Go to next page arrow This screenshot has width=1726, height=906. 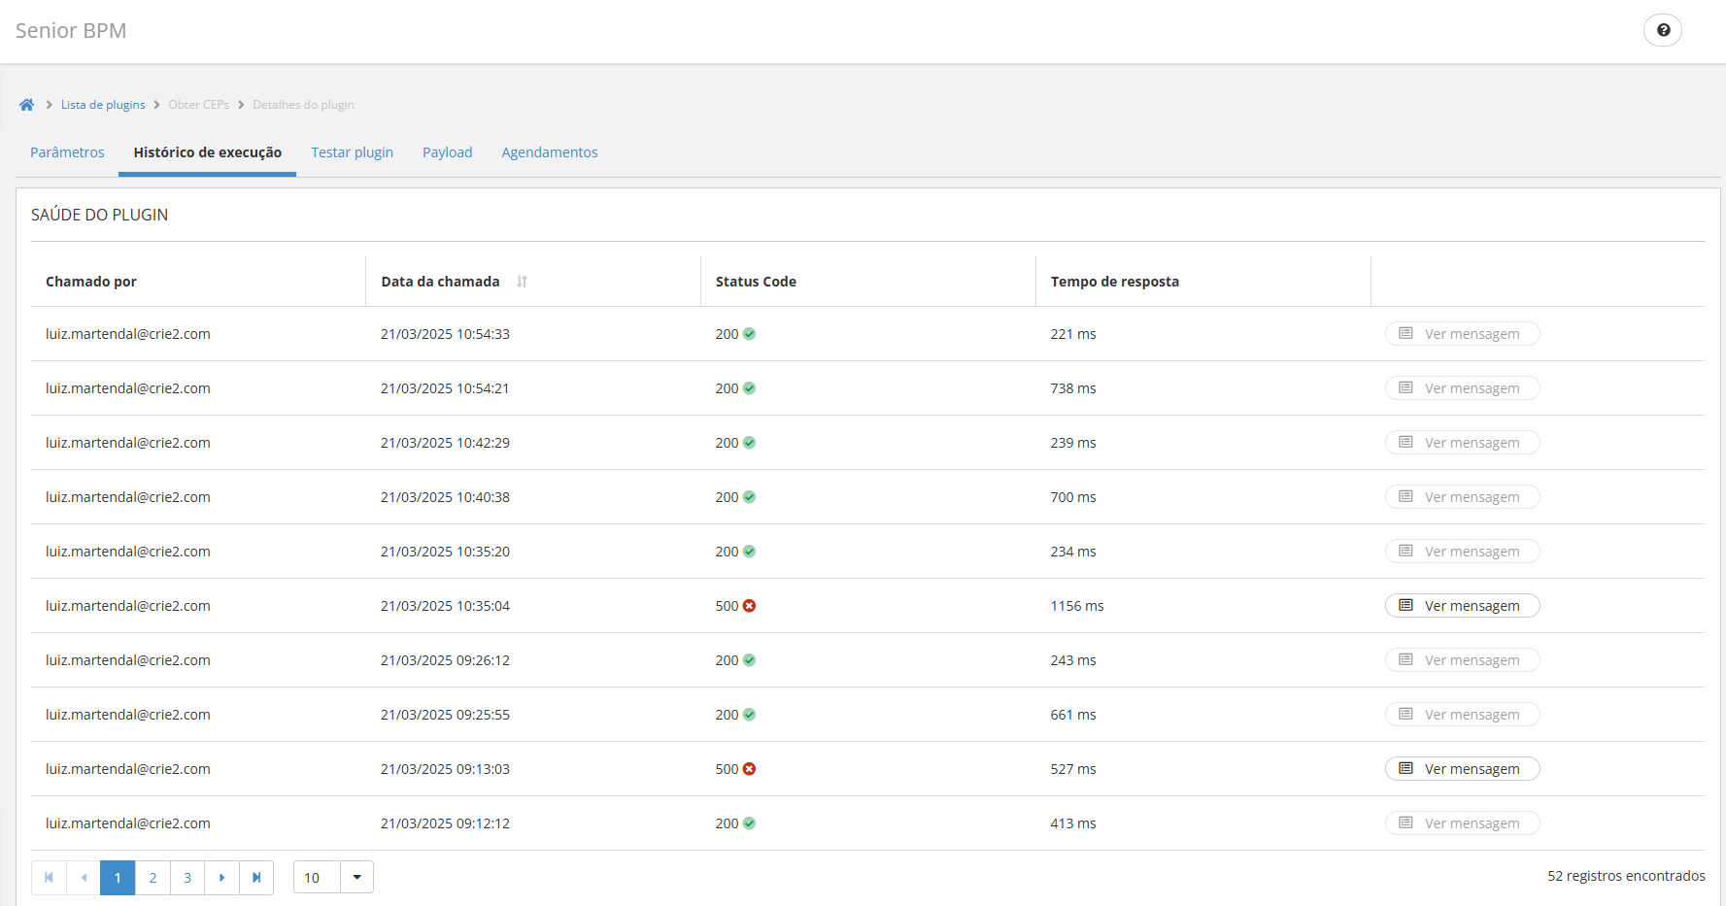(222, 878)
